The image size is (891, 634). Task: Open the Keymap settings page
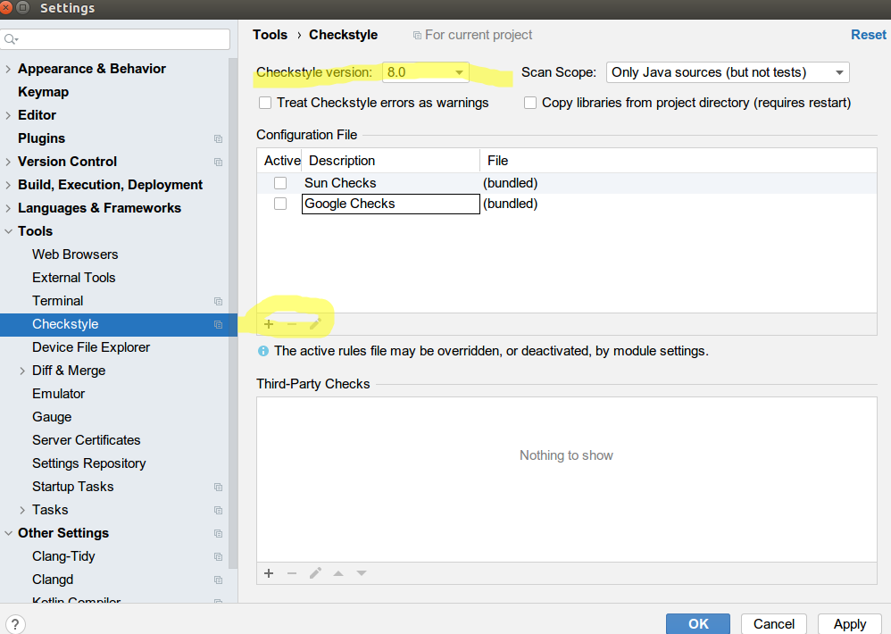(43, 91)
